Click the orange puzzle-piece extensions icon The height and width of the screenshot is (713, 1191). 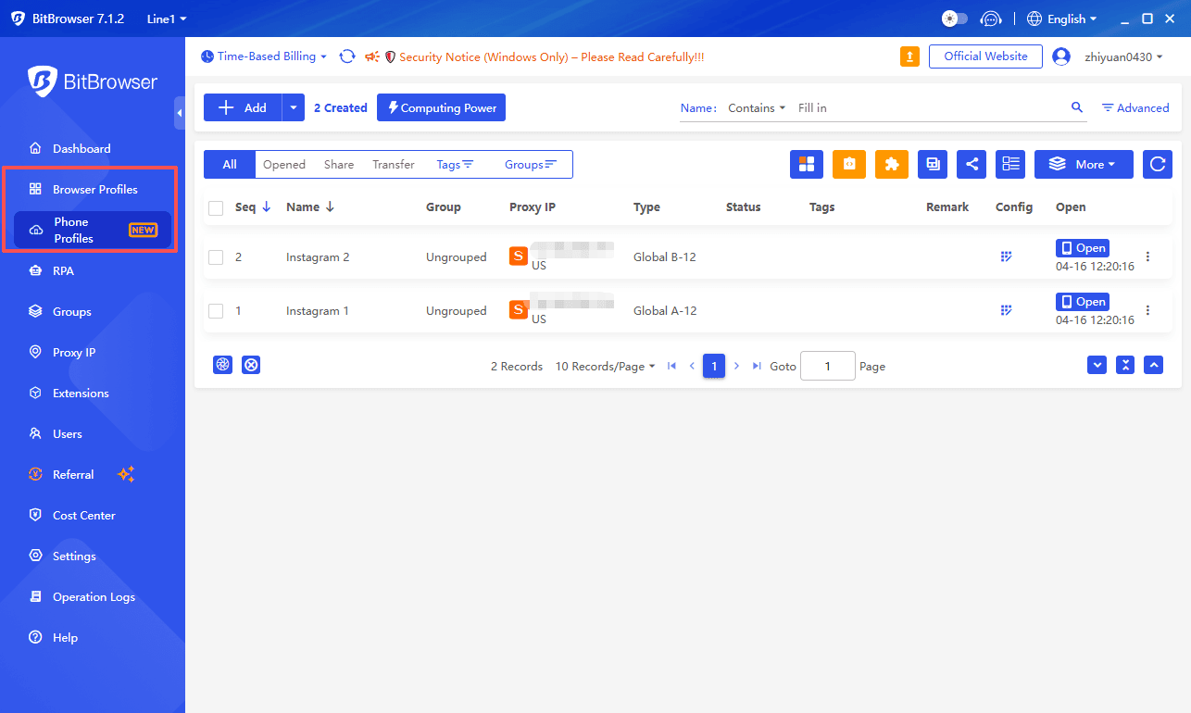(892, 164)
